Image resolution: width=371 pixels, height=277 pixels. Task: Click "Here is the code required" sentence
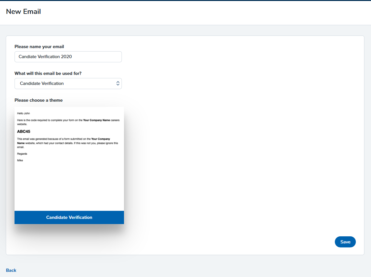click(48, 120)
